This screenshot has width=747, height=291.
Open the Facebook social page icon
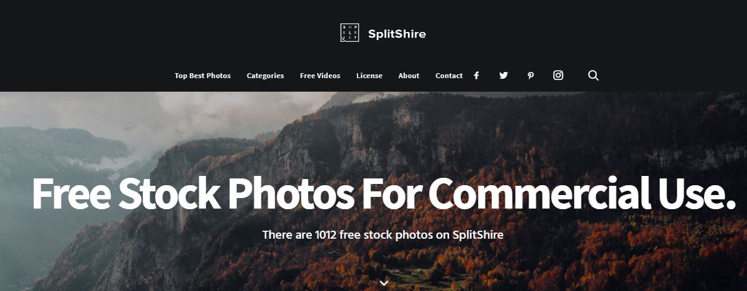(476, 76)
